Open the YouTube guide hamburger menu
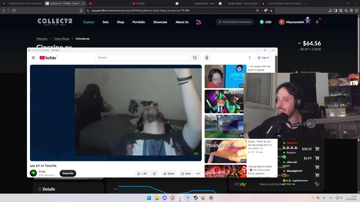The width and height of the screenshot is (360, 202). click(33, 58)
